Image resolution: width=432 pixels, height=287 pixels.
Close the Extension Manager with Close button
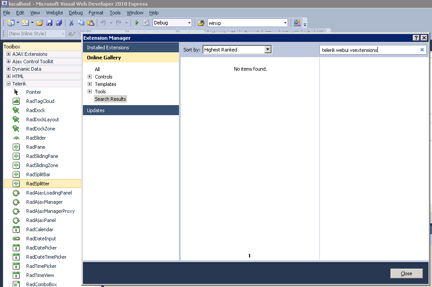[x=406, y=273]
